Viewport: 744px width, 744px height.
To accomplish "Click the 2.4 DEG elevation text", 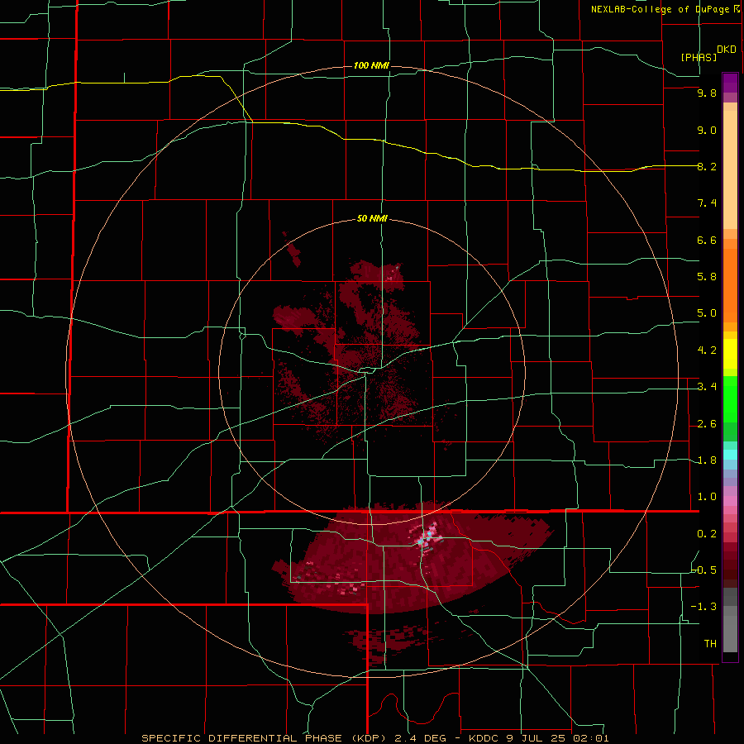I will point(419,738).
